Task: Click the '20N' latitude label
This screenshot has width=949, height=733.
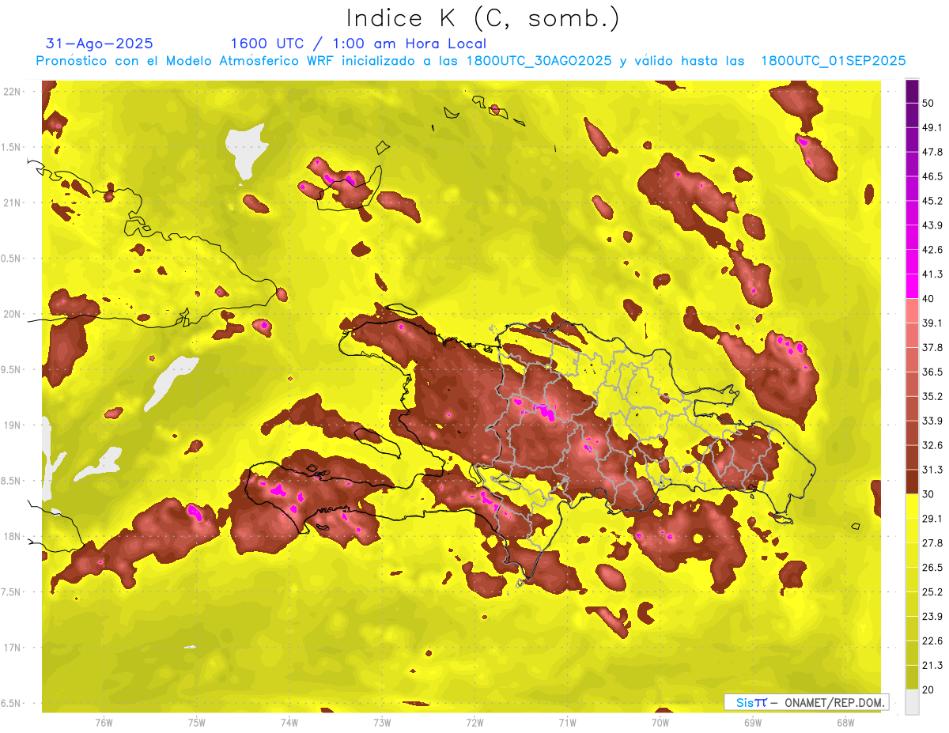Action: [13, 314]
